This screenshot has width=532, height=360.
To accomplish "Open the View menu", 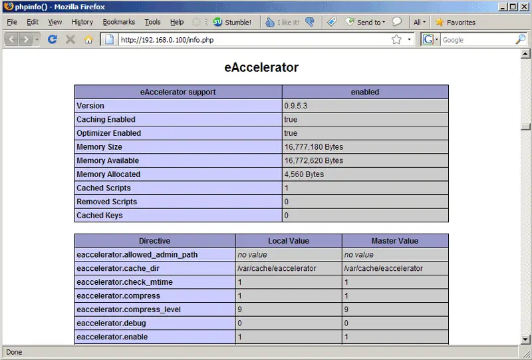I will coord(55,22).
